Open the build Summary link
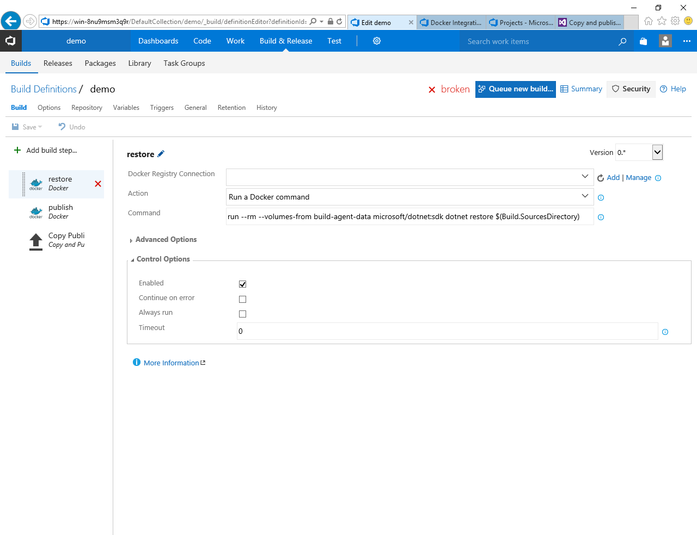Image resolution: width=697 pixels, height=535 pixels. coord(581,89)
